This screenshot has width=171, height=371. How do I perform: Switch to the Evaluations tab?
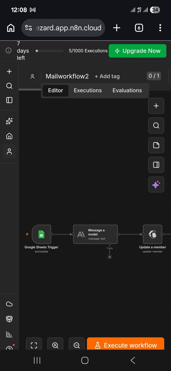[127, 91]
